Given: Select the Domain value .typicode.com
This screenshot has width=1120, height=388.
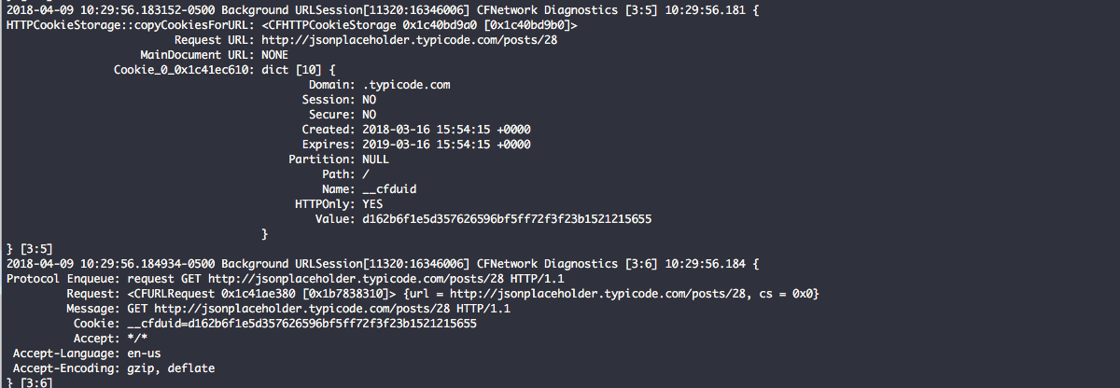Looking at the screenshot, I should click(406, 85).
